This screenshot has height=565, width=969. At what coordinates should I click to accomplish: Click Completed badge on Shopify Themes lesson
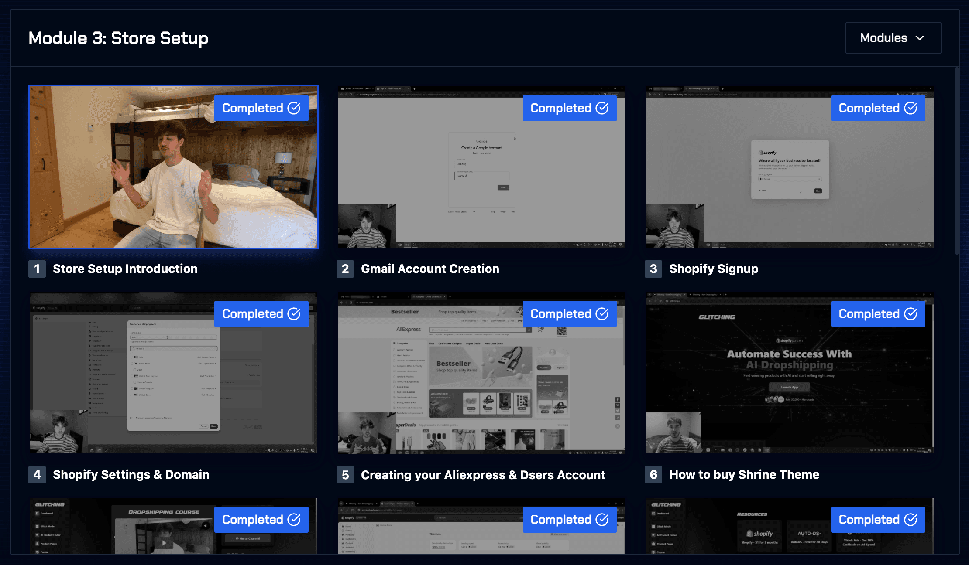[570, 520]
